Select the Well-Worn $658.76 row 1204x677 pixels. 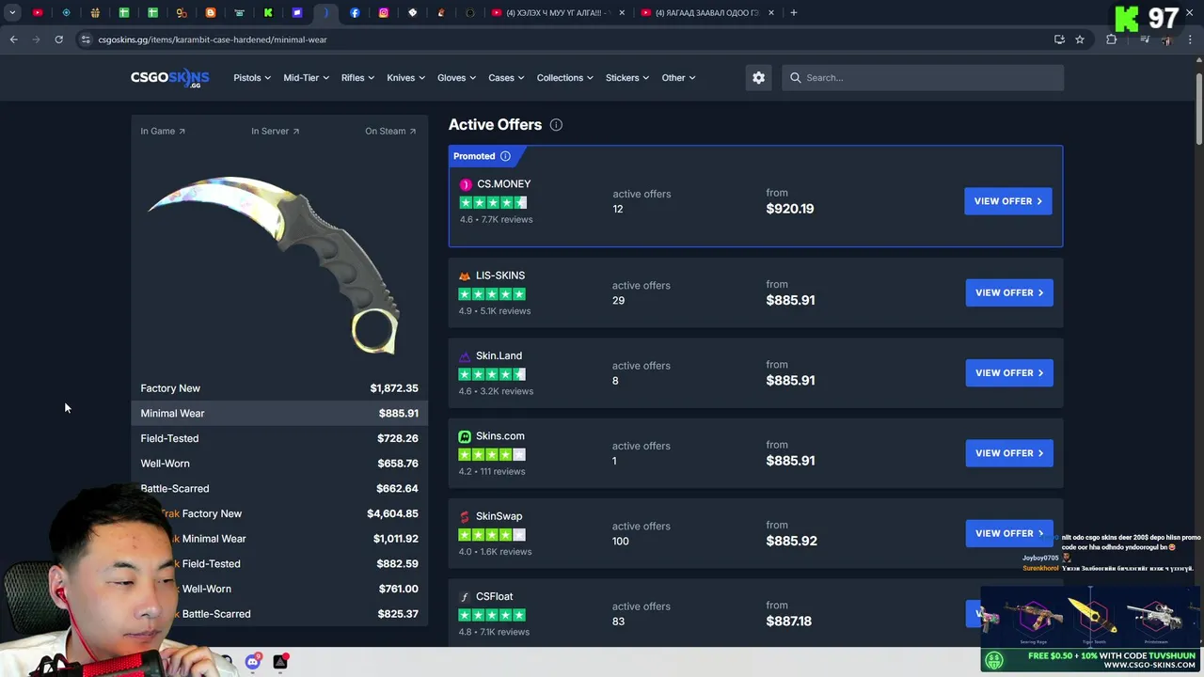click(x=279, y=464)
